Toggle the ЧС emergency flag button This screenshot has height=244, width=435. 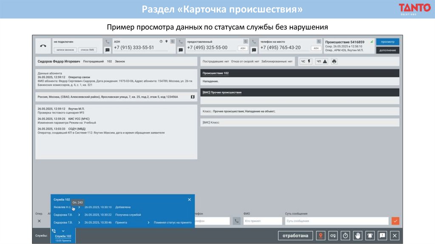[306, 61]
